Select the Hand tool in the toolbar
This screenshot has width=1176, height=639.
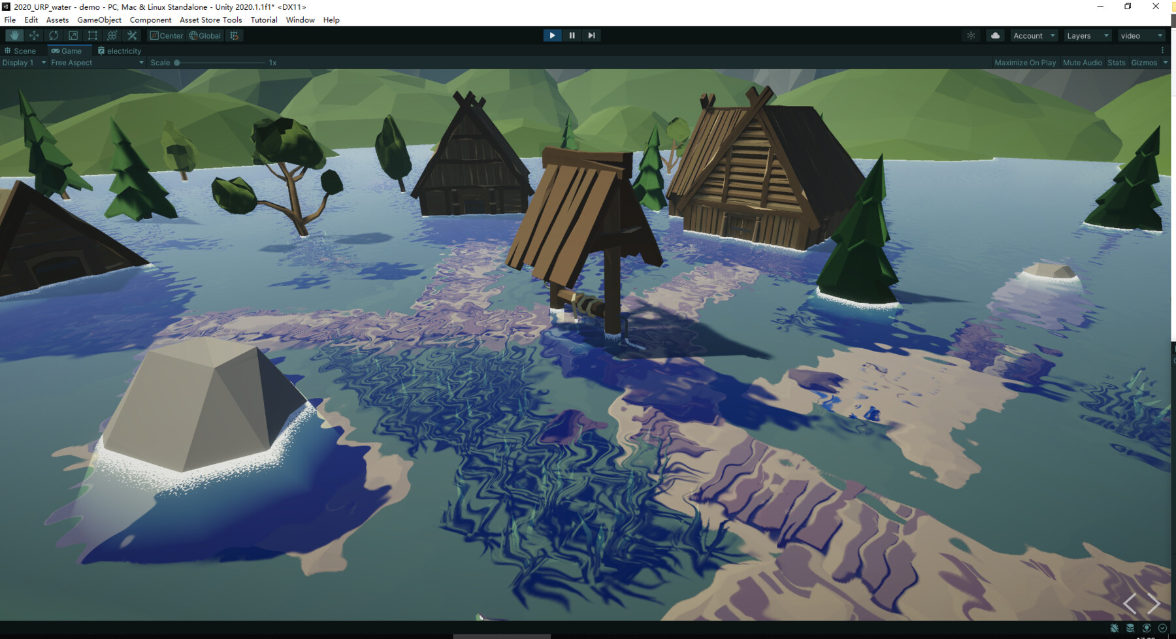14,35
